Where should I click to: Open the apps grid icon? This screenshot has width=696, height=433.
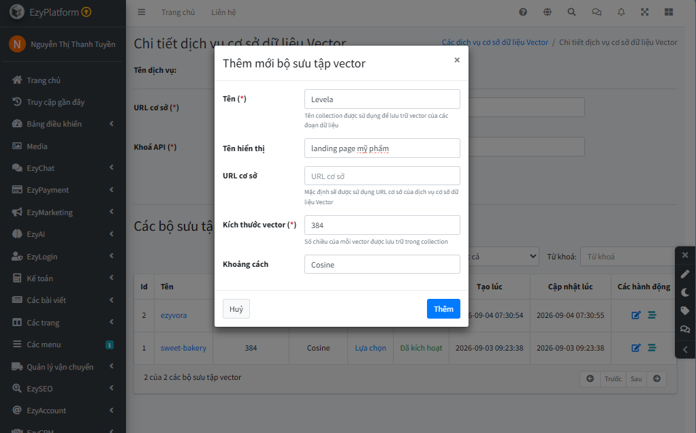coord(669,12)
